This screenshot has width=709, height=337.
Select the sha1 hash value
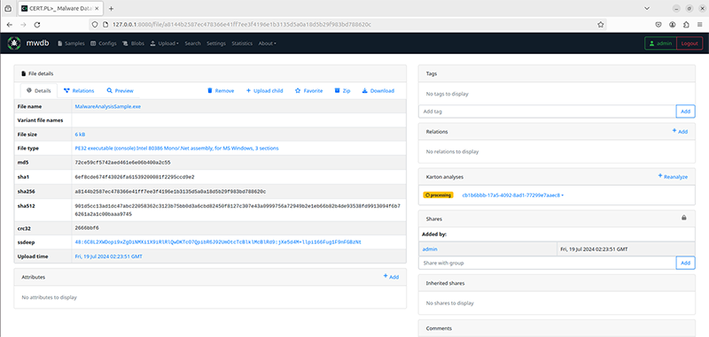point(135,177)
